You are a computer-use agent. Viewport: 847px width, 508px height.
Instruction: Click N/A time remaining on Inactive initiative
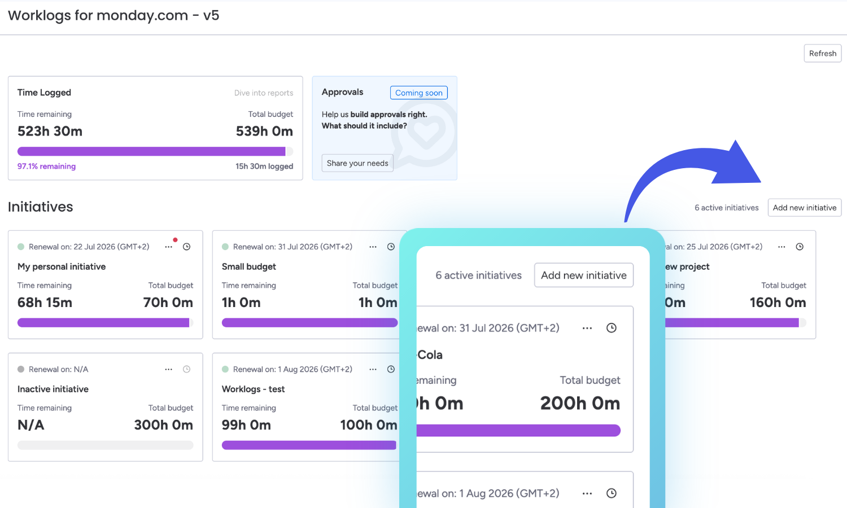tap(31, 425)
